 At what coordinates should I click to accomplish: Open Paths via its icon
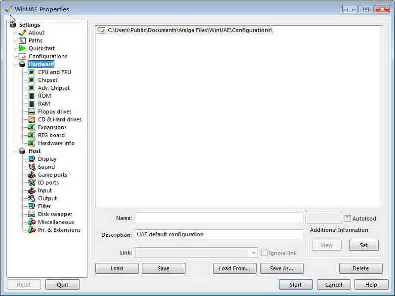click(22, 40)
